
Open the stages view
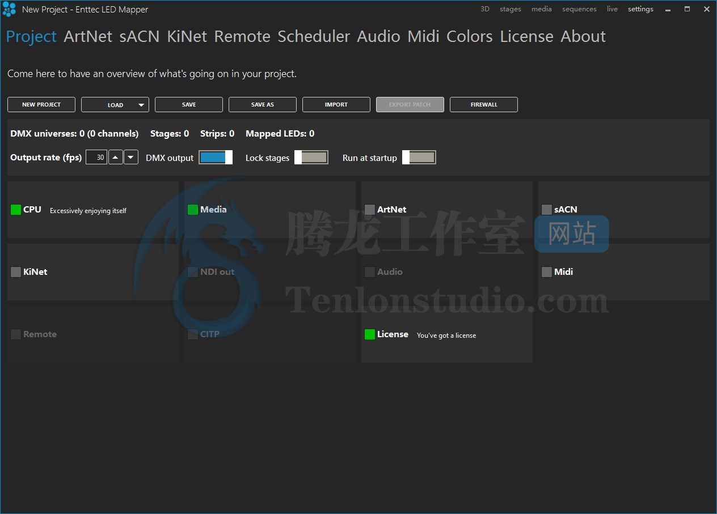pyautogui.click(x=511, y=9)
